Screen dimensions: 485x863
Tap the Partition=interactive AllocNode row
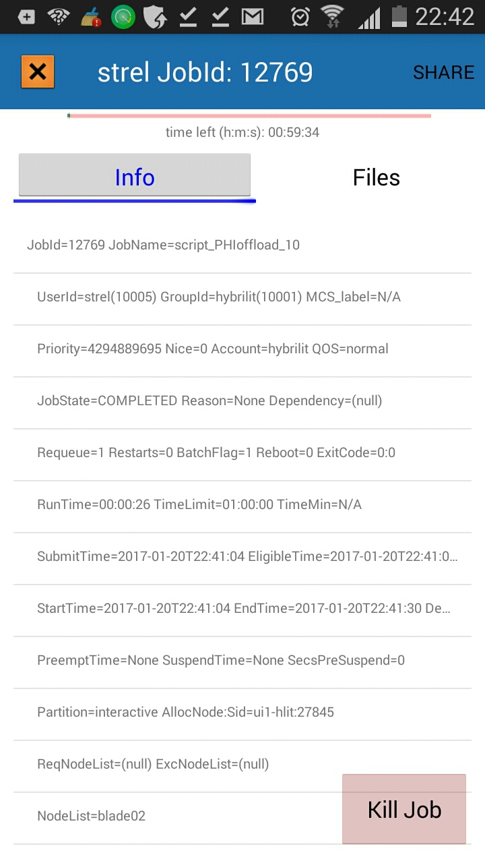click(x=243, y=712)
